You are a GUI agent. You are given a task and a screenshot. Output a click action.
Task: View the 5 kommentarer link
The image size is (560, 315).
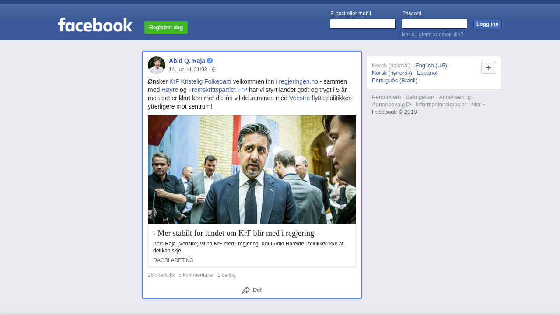tap(196, 275)
